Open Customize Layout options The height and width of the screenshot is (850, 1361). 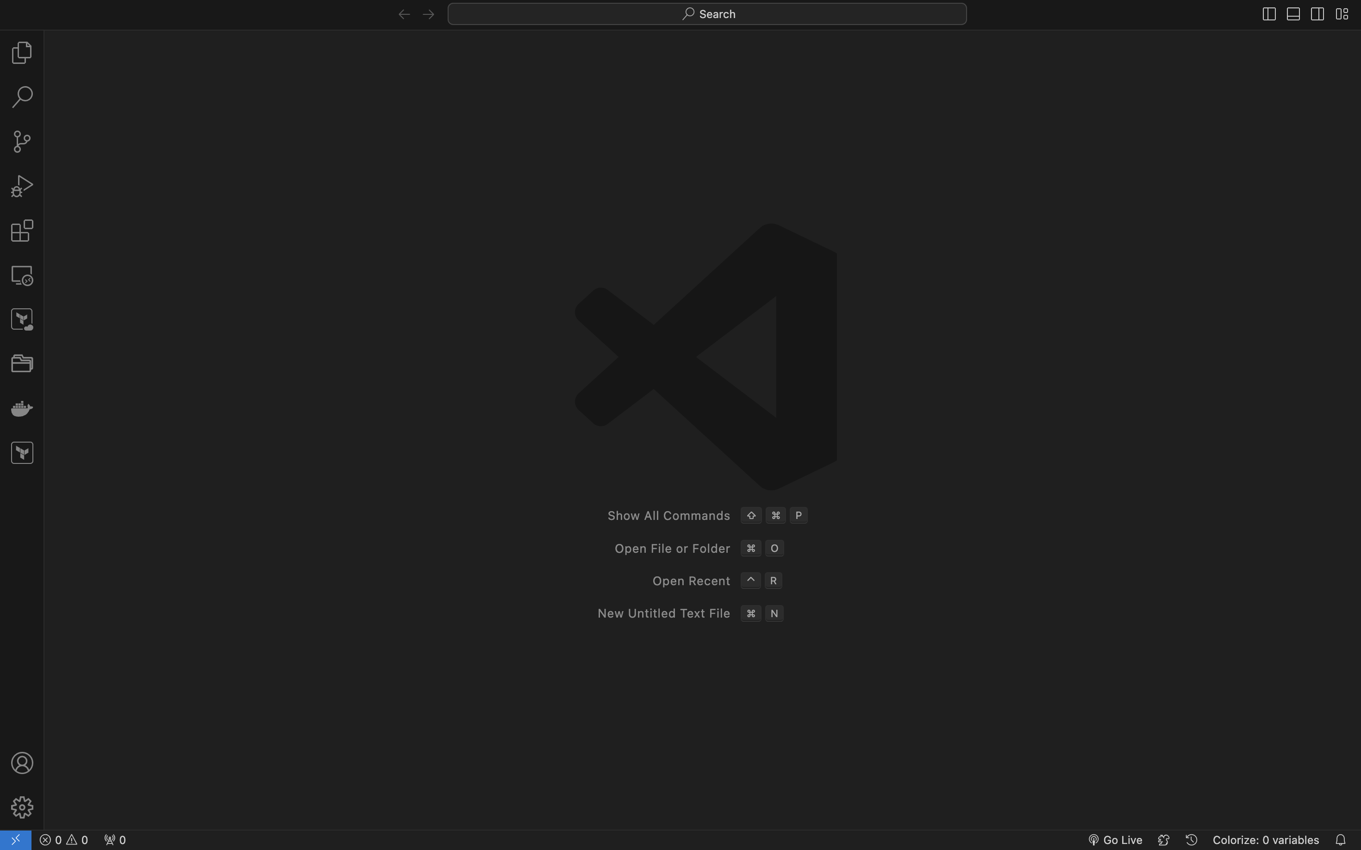pos(1342,14)
